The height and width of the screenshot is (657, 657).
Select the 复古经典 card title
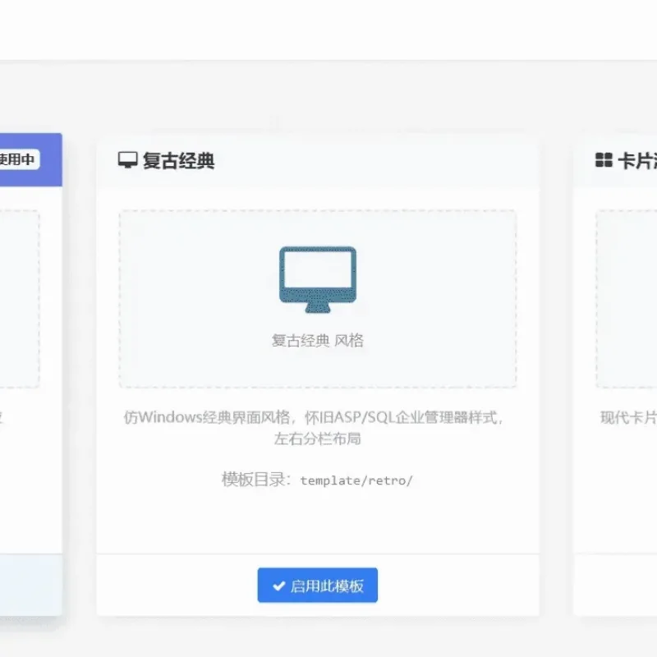[x=178, y=160]
